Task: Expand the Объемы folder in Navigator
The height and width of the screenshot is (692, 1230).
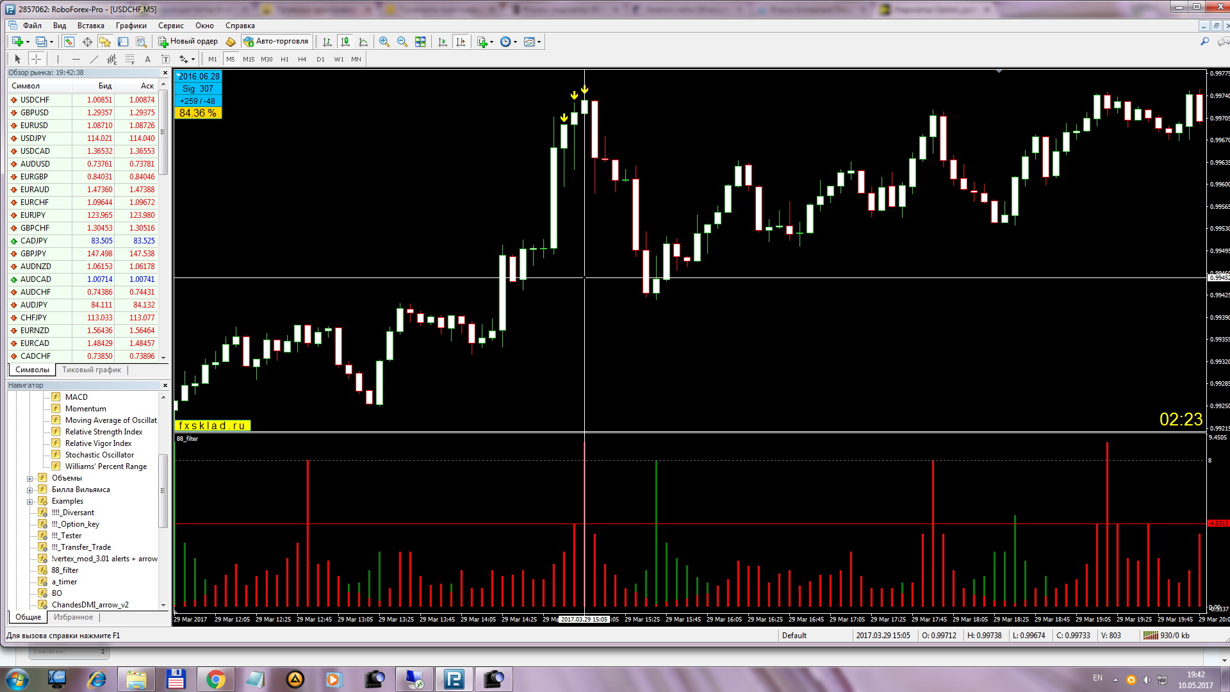Action: 29,479
